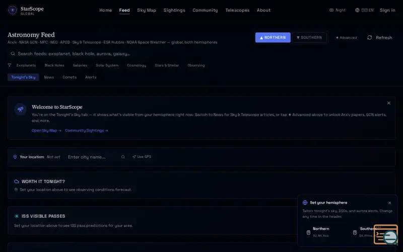
Task: Navigate to Community
Action: pos(205,10)
